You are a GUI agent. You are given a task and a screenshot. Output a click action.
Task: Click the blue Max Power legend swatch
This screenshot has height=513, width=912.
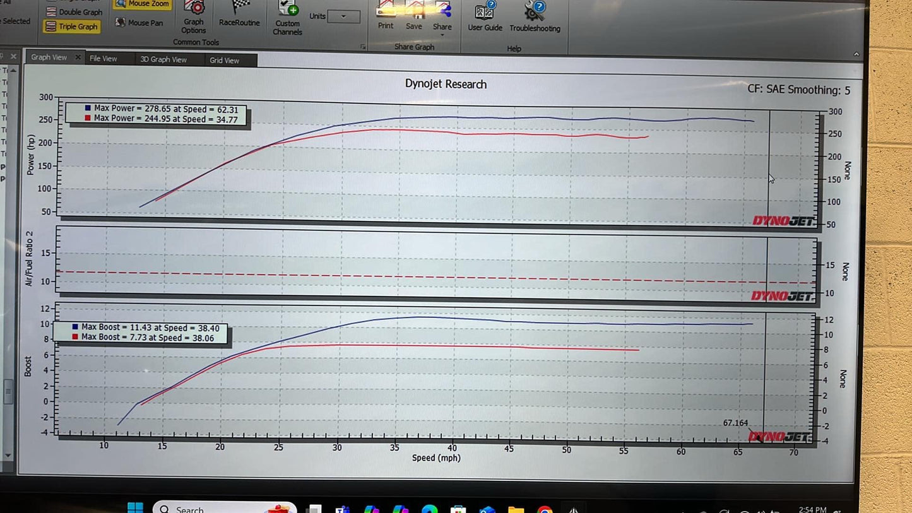[x=88, y=108]
